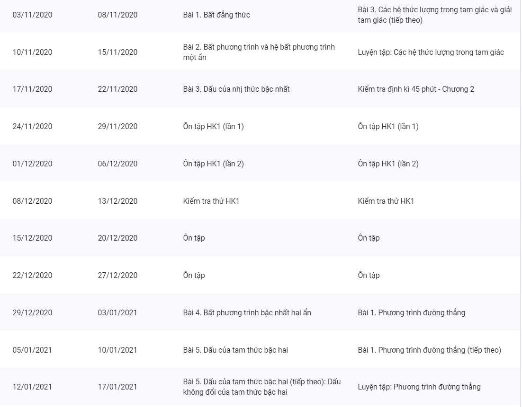This screenshot has height=407, width=522.
Task: Select the 06/12/2020 end date
Action: click(x=117, y=164)
